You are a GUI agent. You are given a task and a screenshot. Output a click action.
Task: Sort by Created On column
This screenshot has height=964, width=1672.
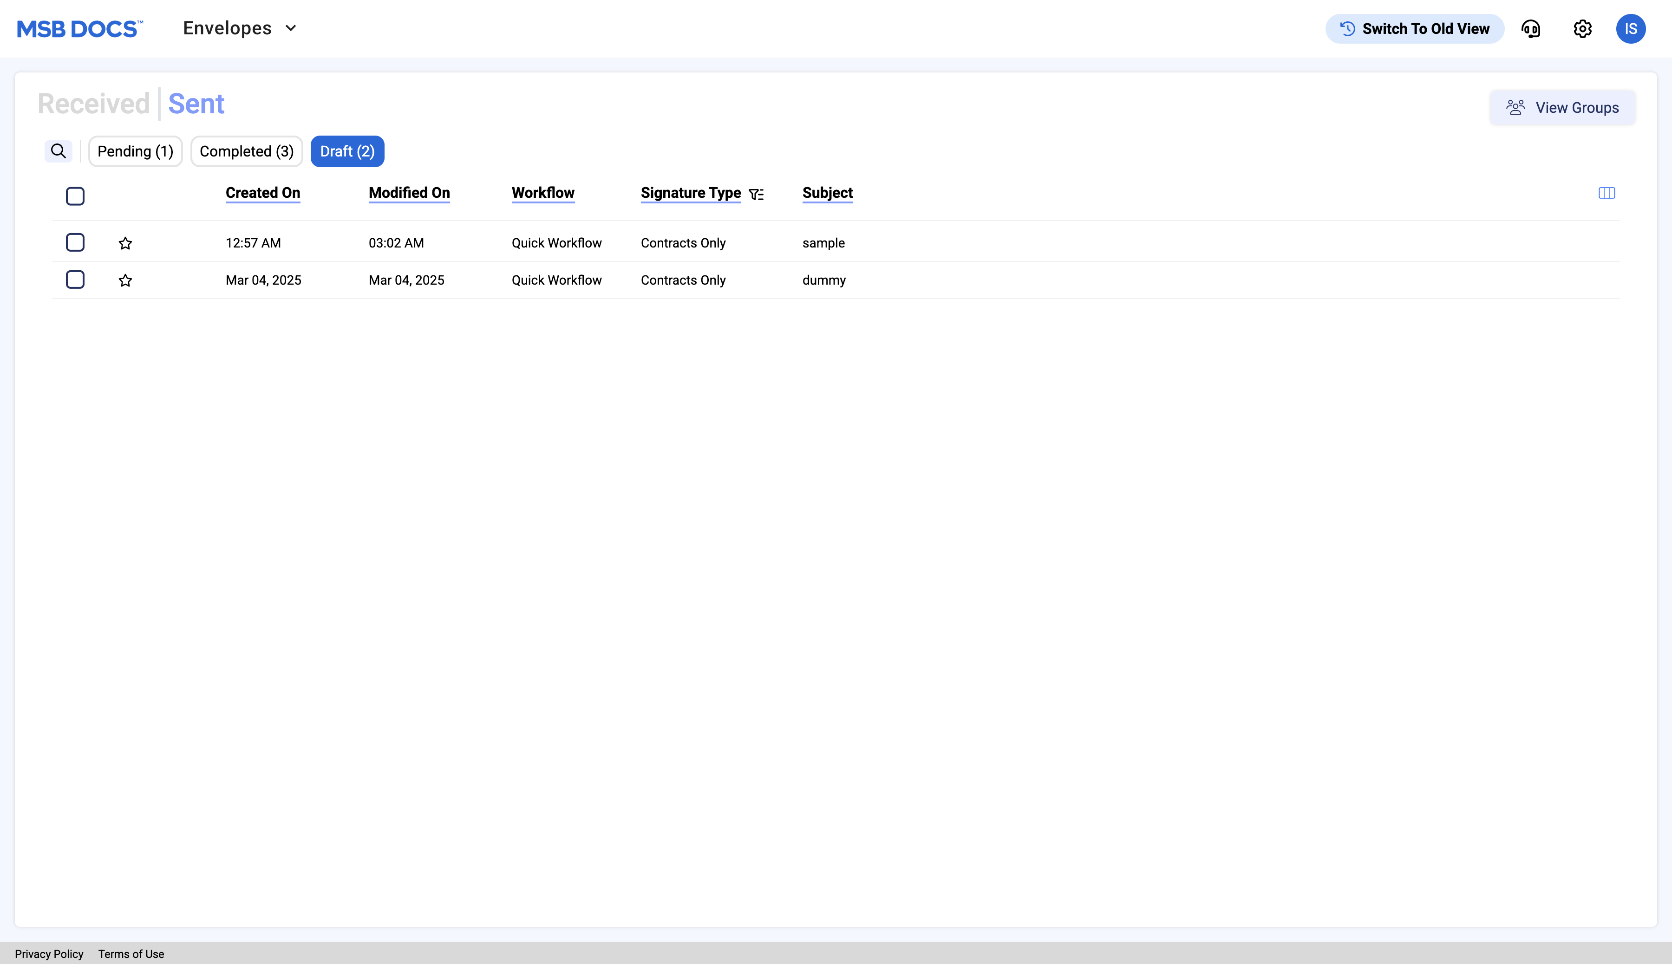[262, 193]
